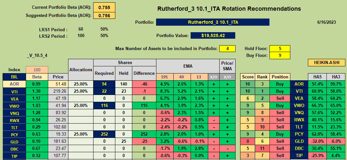
Task: Select the LRS1 Period value 60
Action: coord(81,29)
